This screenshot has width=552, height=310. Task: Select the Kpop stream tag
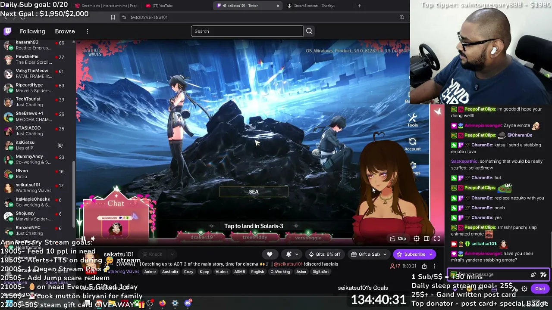204,272
